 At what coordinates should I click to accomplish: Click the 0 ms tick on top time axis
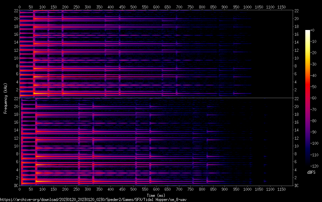tap(19, 6)
